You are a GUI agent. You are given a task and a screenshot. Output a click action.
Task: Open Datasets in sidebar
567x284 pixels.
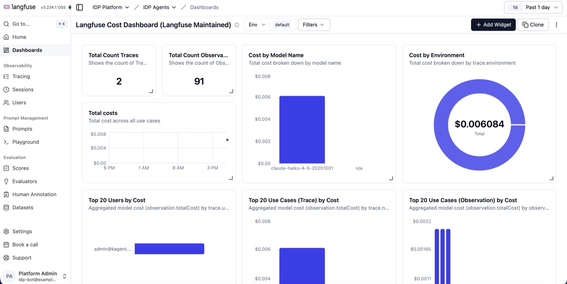point(35,207)
